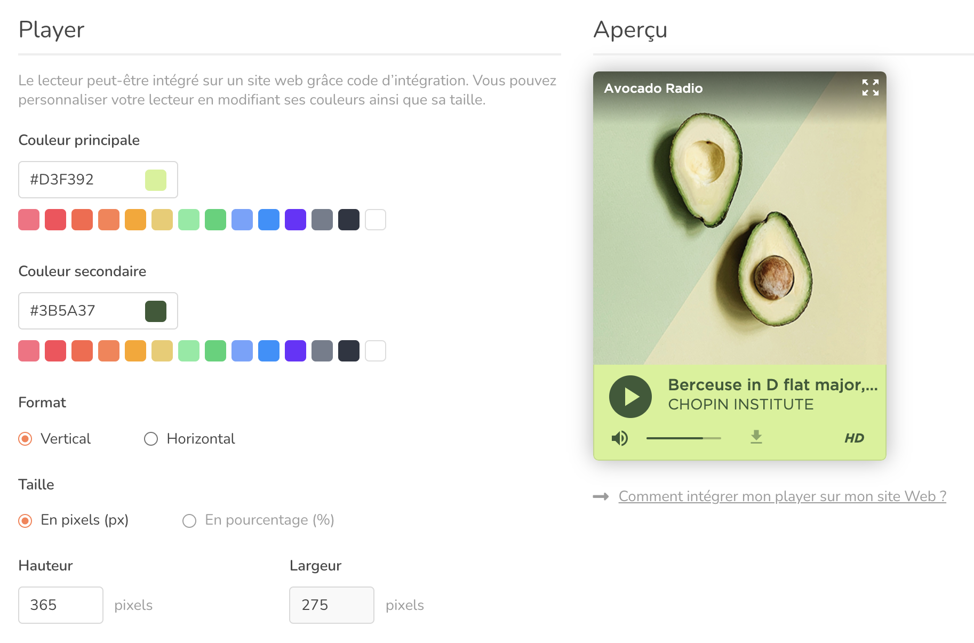Choose the En pixels (px) size option
974x643 pixels.
[x=25, y=521]
